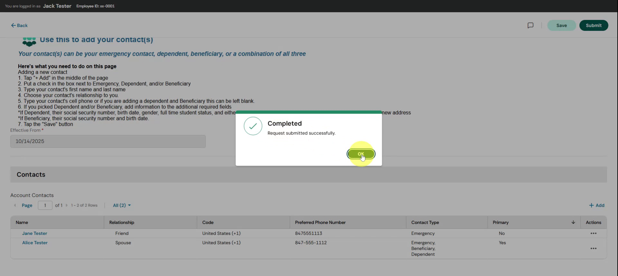Click the page number input box
This screenshot has height=276, width=618.
45,205
